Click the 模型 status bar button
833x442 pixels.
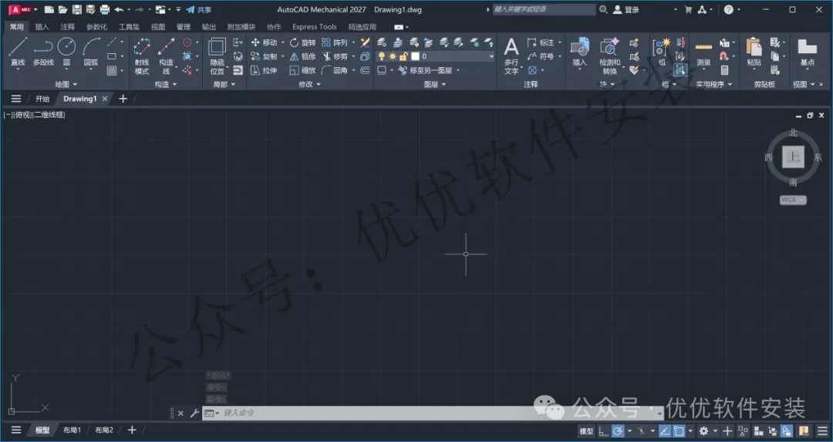(586, 431)
